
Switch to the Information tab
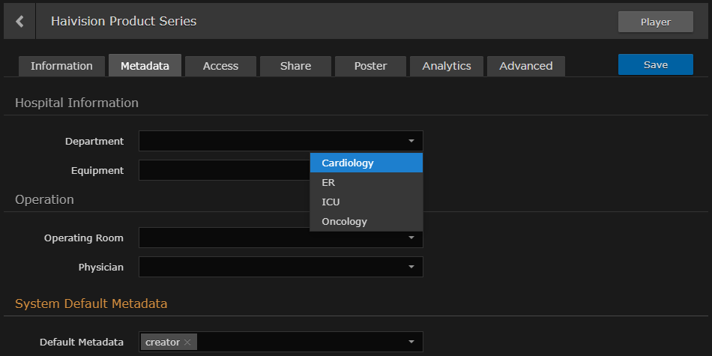pos(61,66)
